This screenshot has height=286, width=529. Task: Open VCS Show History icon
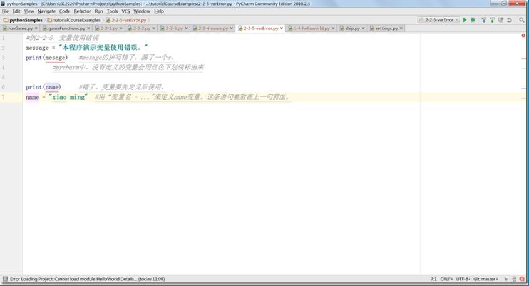point(501,20)
